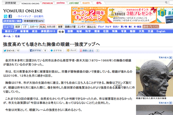Viewport: 173px width, 115px height.
Task: Go to 環境 in blue menu
Action: (97, 31)
